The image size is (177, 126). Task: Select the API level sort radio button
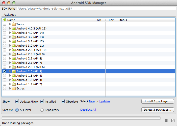pyautogui.click(x=17, y=110)
